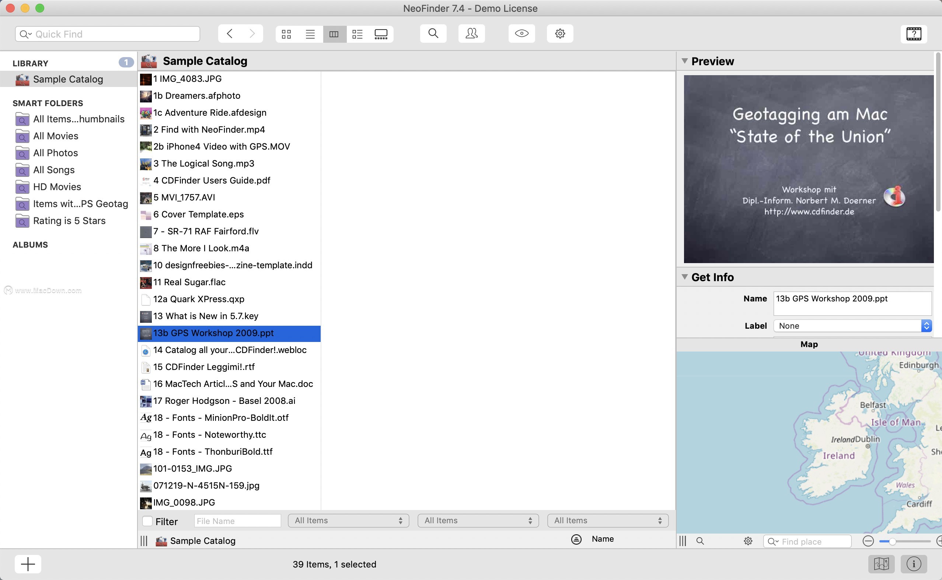Toggle the QuickLook eye button
This screenshot has height=580, width=942.
521,34
